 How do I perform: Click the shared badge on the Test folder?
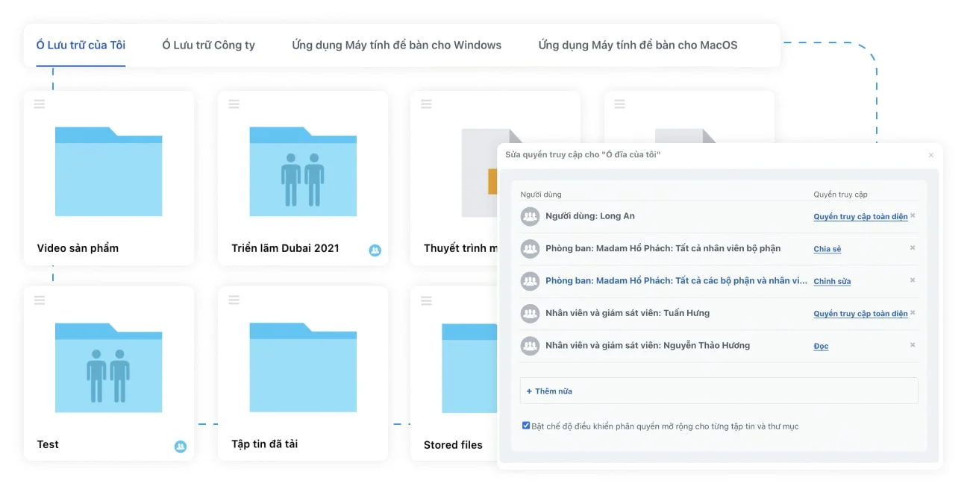pyautogui.click(x=181, y=447)
